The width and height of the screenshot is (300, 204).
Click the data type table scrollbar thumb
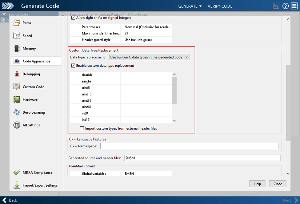[x=174, y=90]
